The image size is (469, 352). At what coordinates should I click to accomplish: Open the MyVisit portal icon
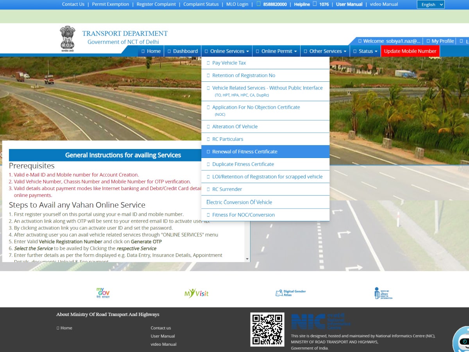[x=197, y=293]
